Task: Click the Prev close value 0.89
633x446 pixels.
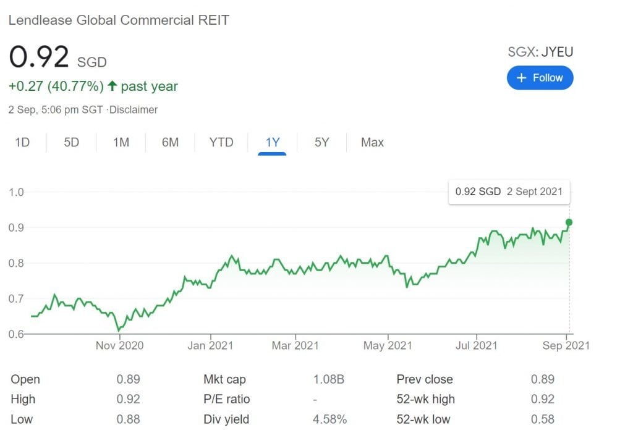Action: (543, 379)
